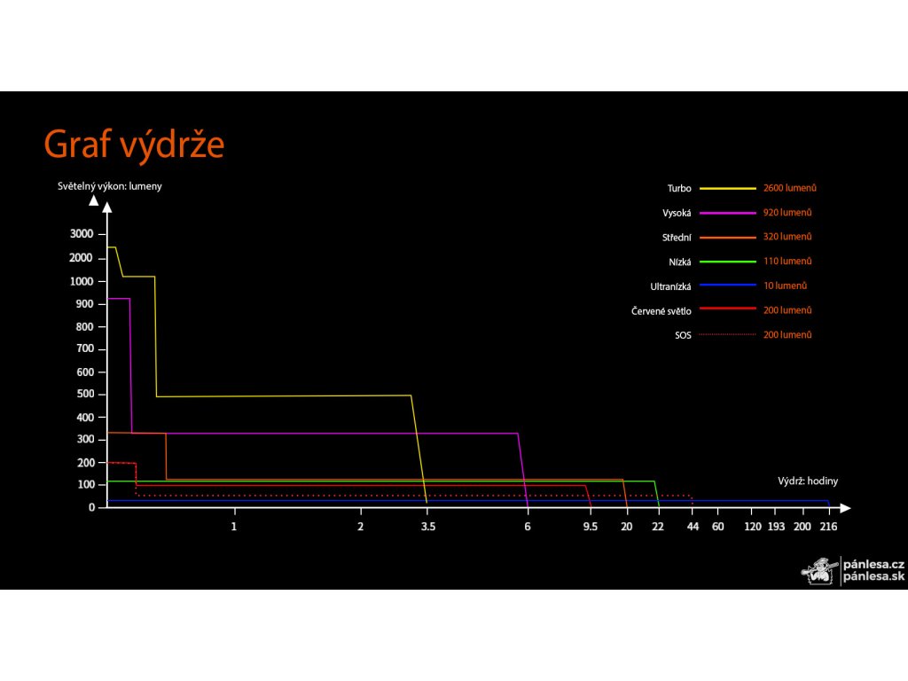Click the pánlesa mascot logo icon
The width and height of the screenshot is (908, 681).
tap(819, 571)
